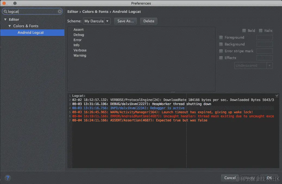282x184 pixels.
Task: Click the search magnifier icon
Action: (x=5, y=11)
